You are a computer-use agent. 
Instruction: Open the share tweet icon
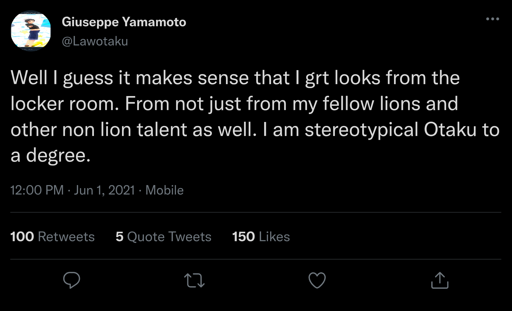coord(440,280)
